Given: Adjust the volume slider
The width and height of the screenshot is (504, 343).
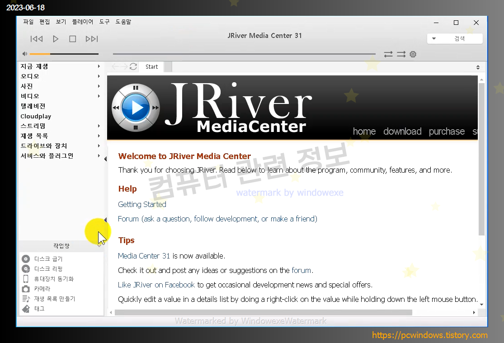Looking at the screenshot, I should (64, 54).
